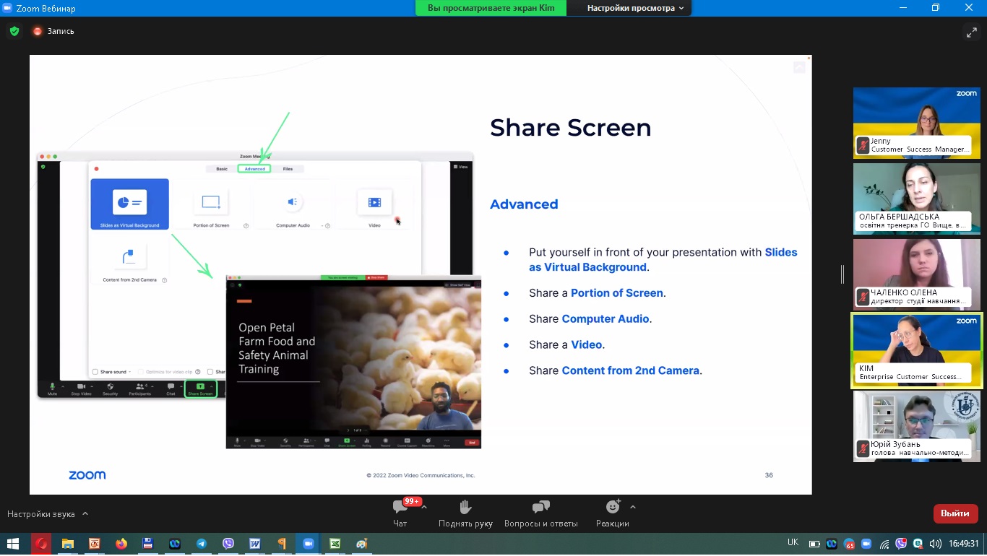Viewport: 987px width, 556px height.
Task: Click Jenny's muted microphone icon
Action: point(863,145)
